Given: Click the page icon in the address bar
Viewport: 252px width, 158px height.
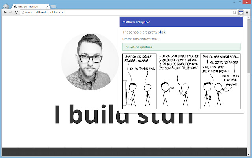Looking at the screenshot, I should [x=23, y=12].
